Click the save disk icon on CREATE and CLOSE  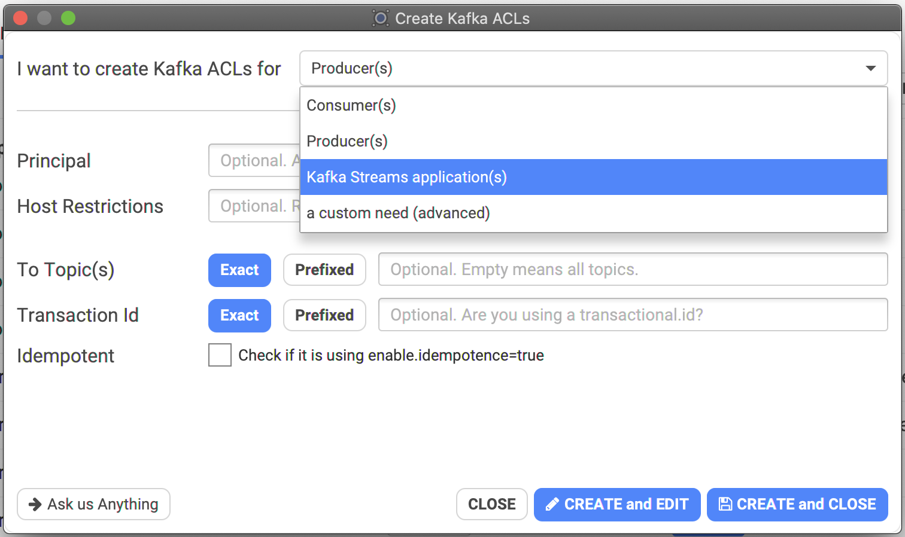(725, 504)
